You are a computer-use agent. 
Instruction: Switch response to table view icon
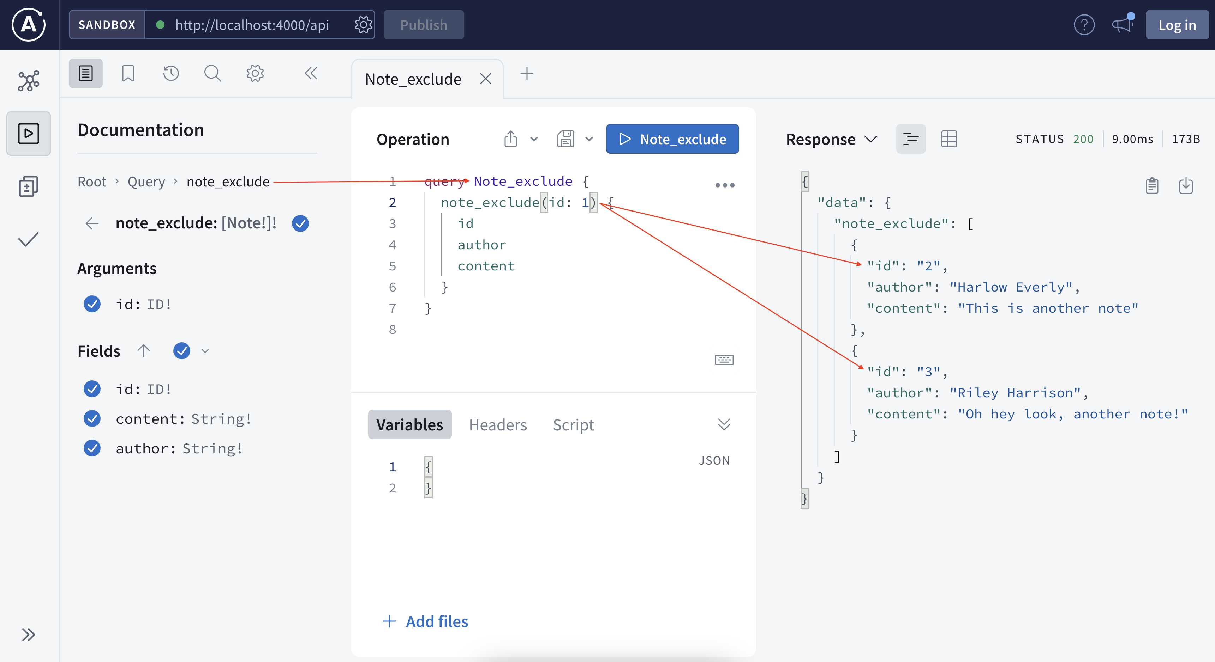[x=948, y=139]
